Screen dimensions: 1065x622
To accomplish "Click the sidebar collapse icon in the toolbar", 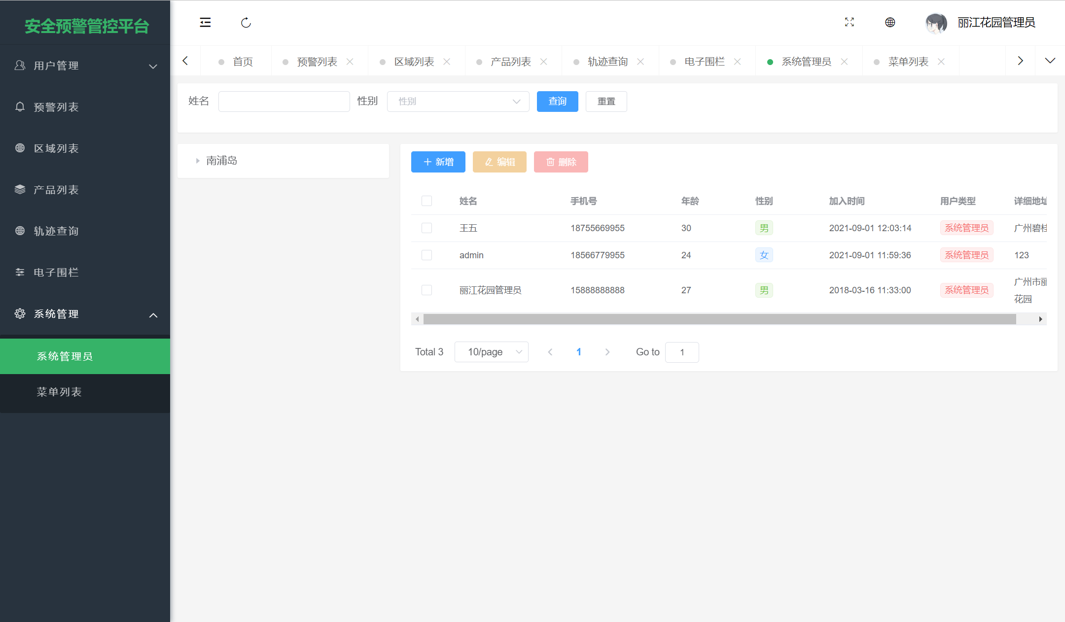I will point(206,22).
